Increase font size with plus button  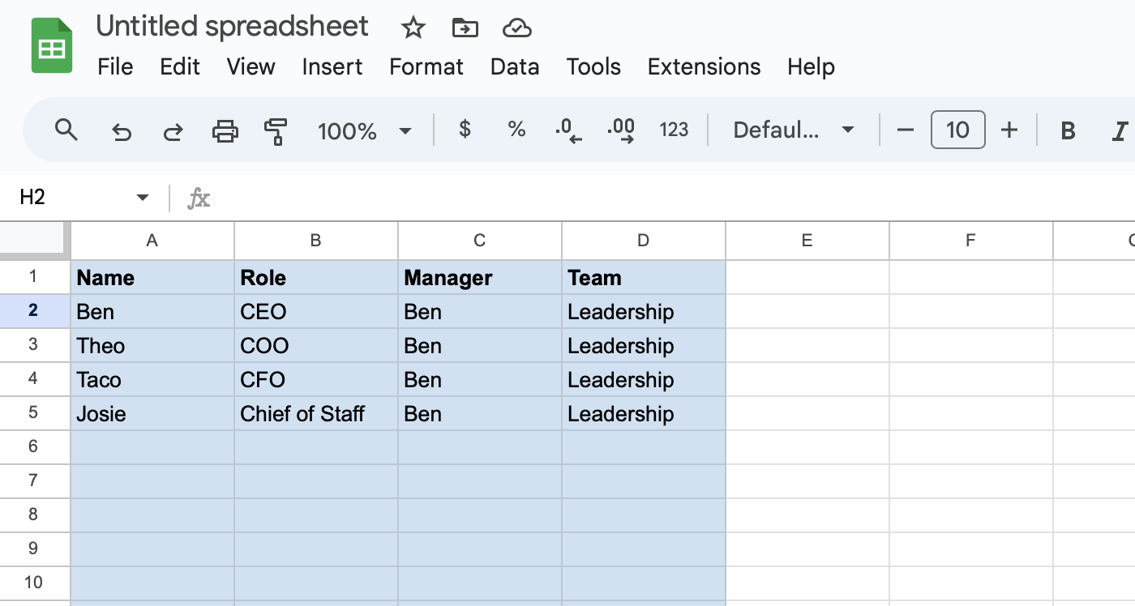[x=1009, y=130]
